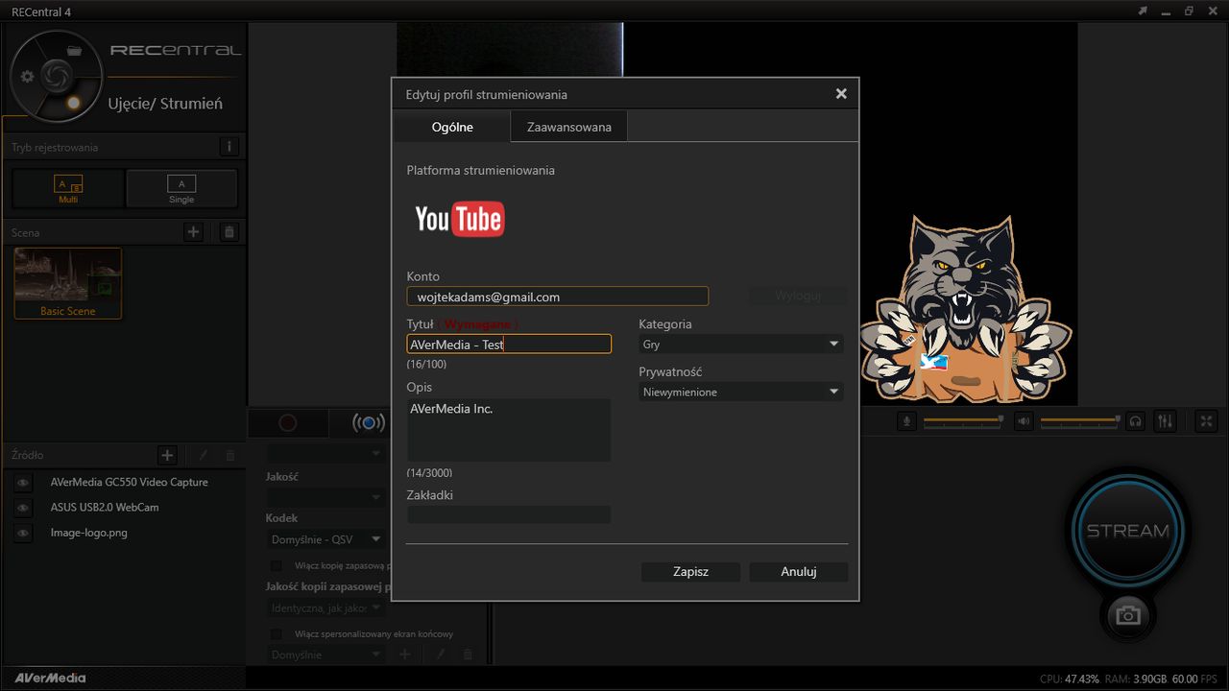Image resolution: width=1229 pixels, height=691 pixels.
Task: Toggle headphone monitoring icon
Action: [1136, 421]
